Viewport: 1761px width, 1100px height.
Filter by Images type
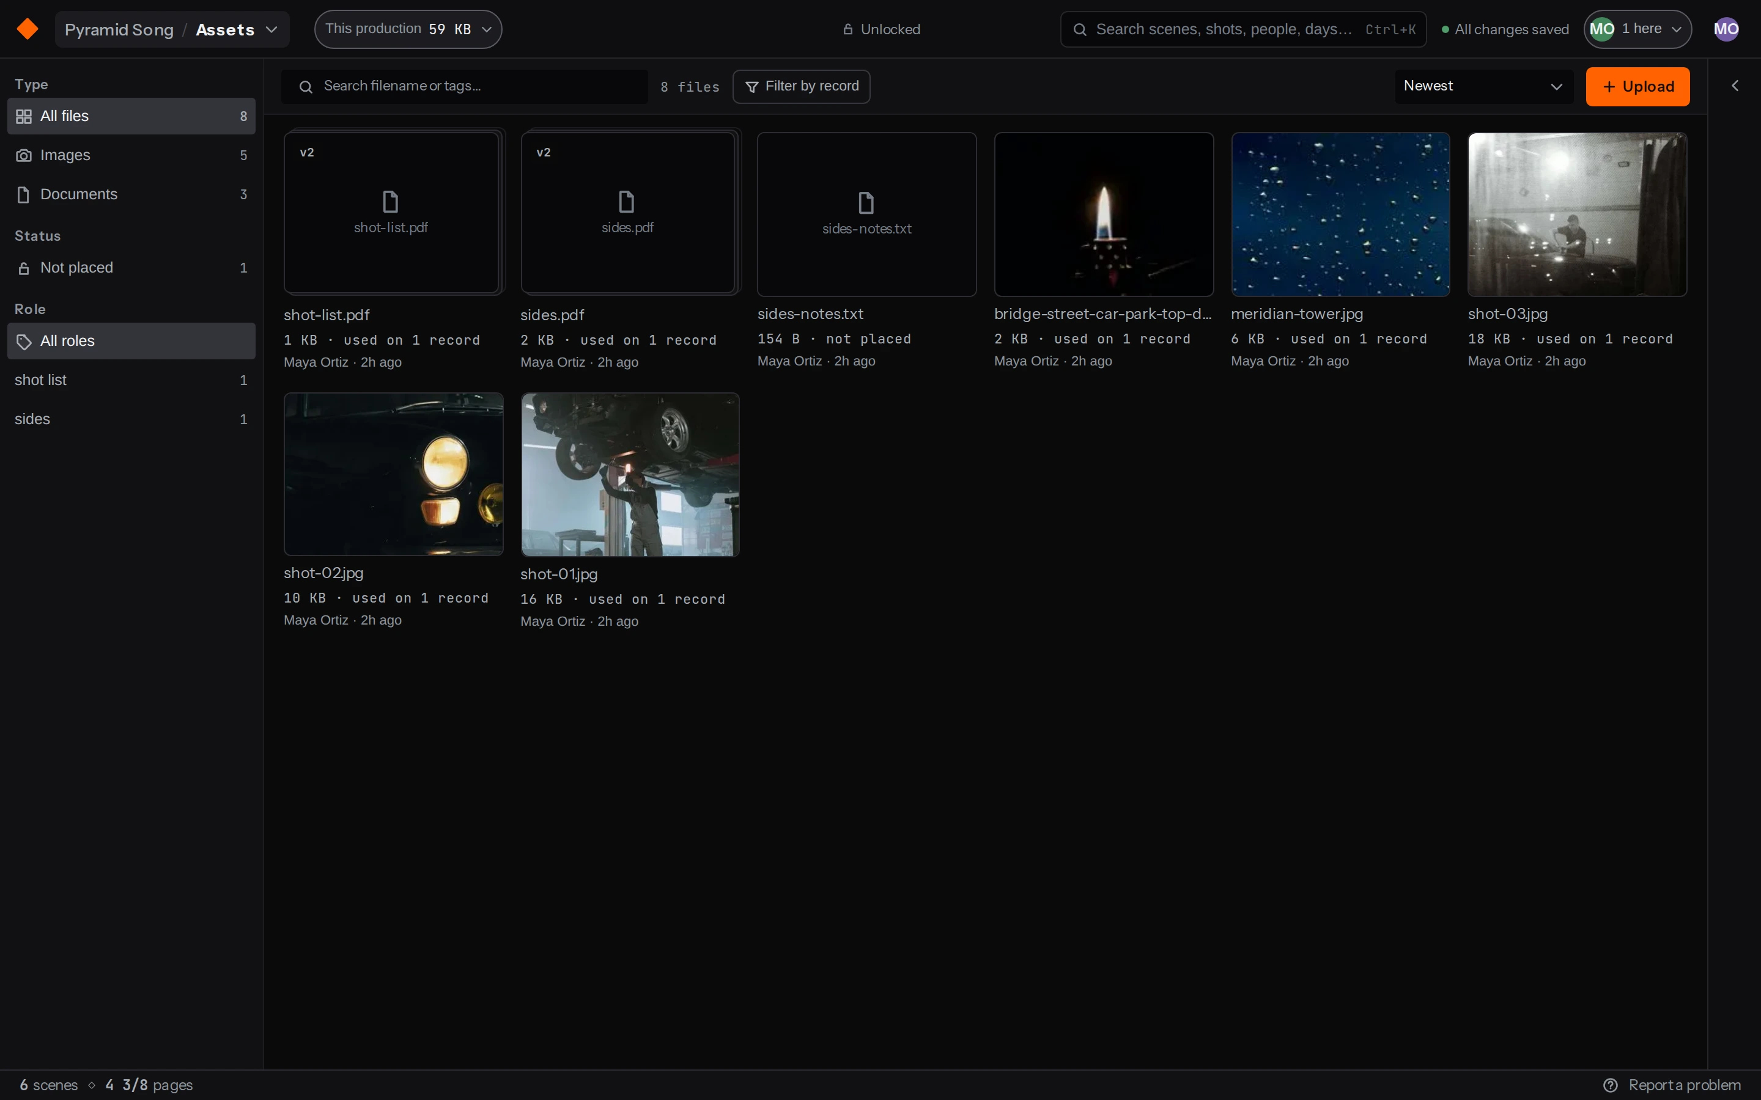click(131, 155)
